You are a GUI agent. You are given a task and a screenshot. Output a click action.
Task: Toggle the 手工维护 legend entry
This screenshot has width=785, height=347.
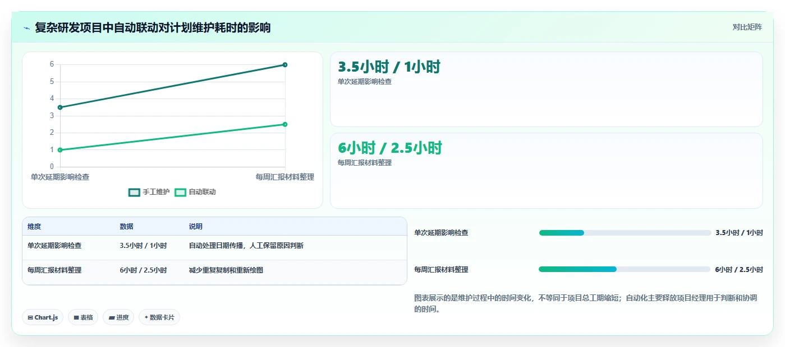click(149, 192)
